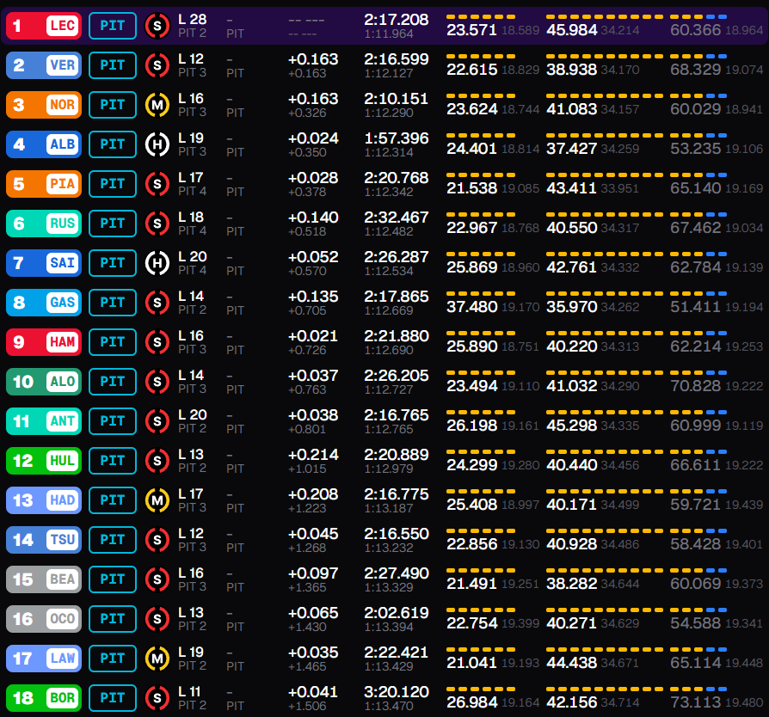Click the position 15 BEA driver badge
The image size is (769, 717).
[44, 579]
